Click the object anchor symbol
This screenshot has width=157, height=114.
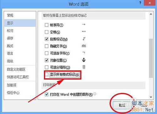84,60
